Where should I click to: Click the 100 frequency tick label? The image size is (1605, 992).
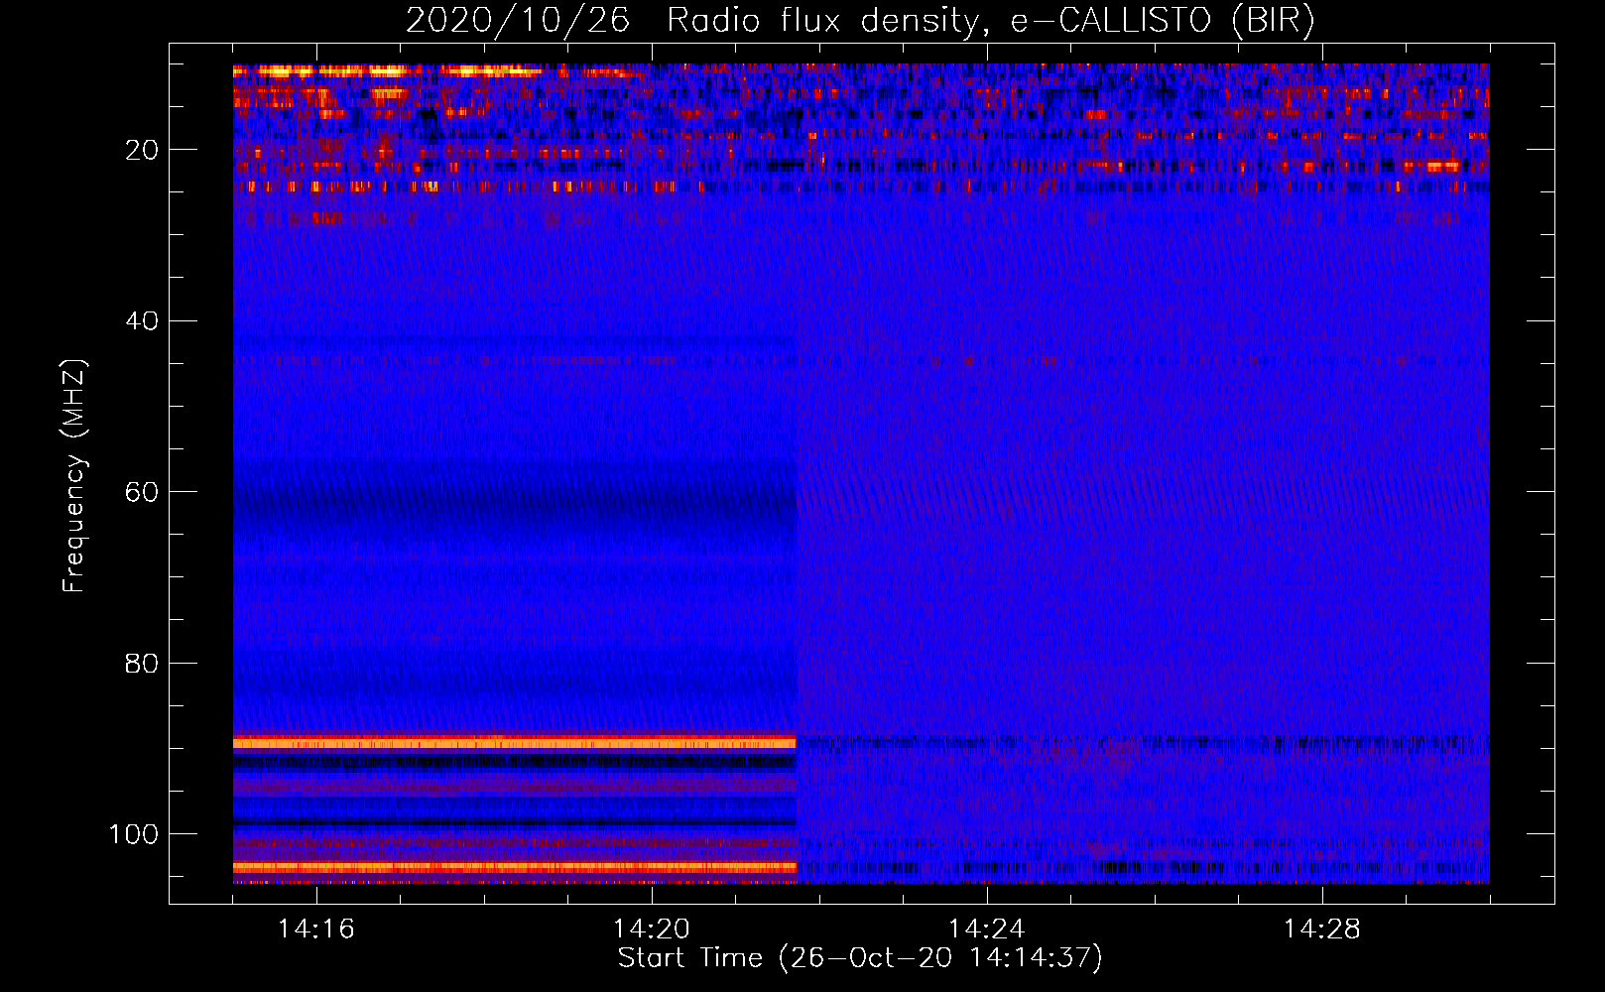(134, 834)
